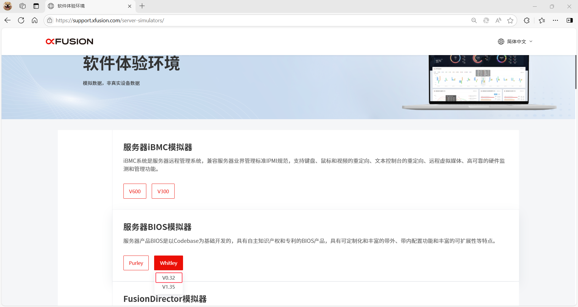Close the 软件体验环境 tab
This screenshot has height=307, width=578.
pos(130,6)
